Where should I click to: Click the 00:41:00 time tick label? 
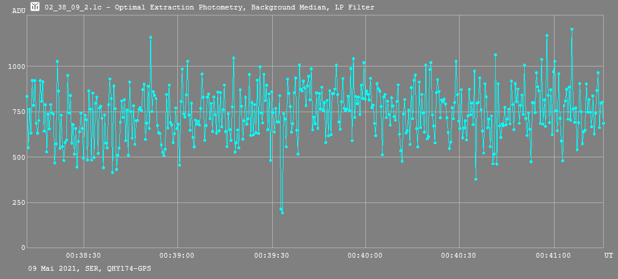[553, 255]
